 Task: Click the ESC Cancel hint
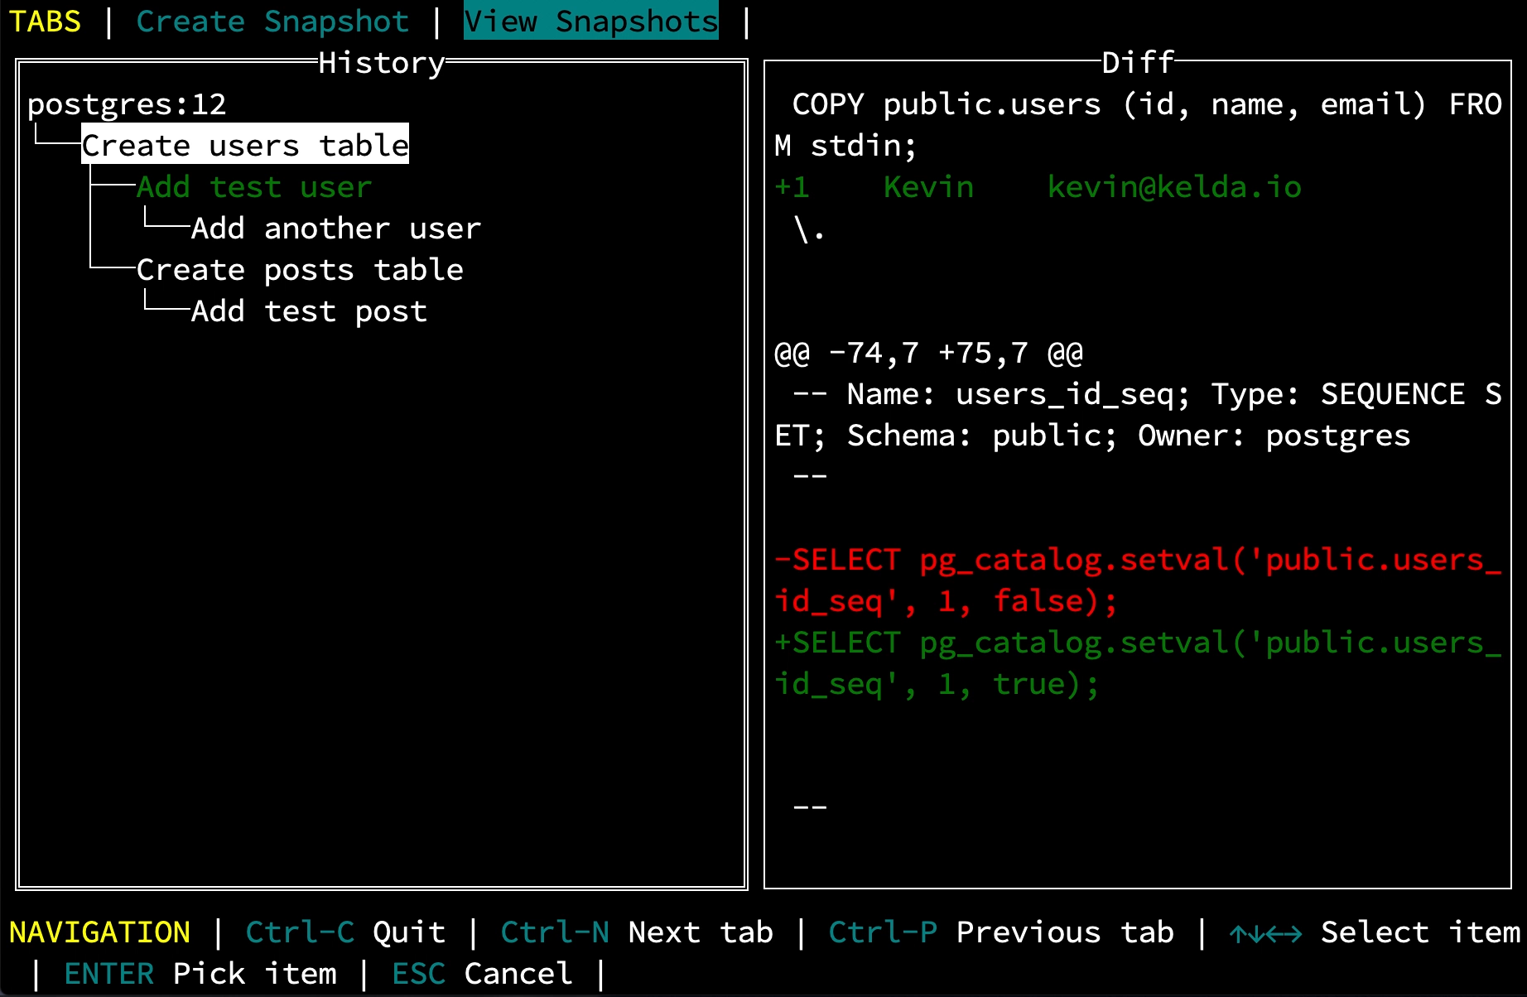point(482,974)
